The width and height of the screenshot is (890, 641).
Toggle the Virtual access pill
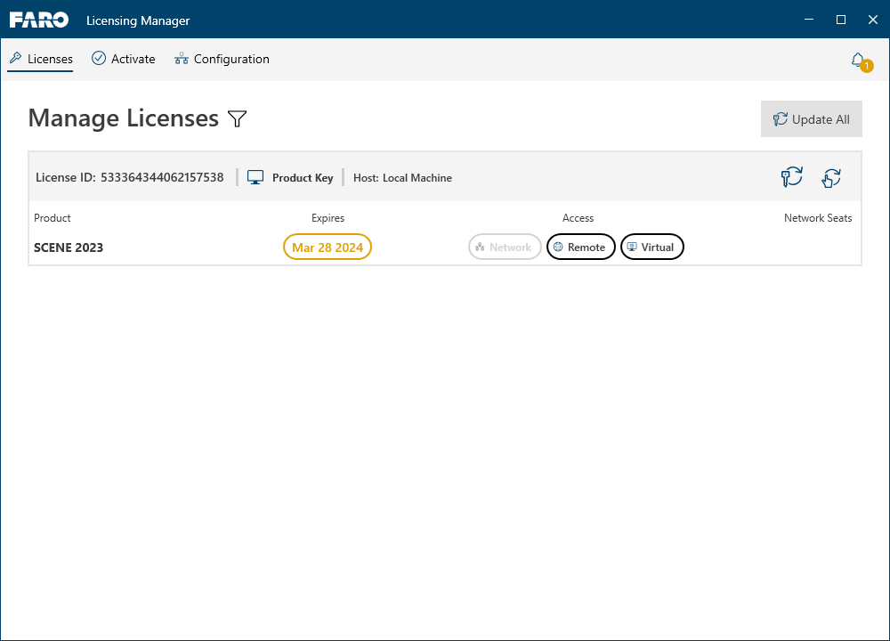[651, 247]
